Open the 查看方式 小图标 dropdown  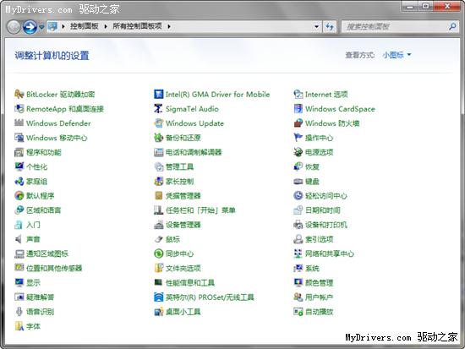coord(397,55)
